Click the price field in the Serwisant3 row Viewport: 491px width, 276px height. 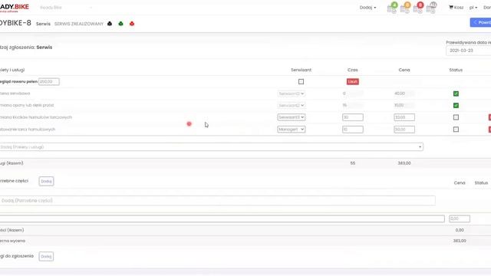point(404,117)
